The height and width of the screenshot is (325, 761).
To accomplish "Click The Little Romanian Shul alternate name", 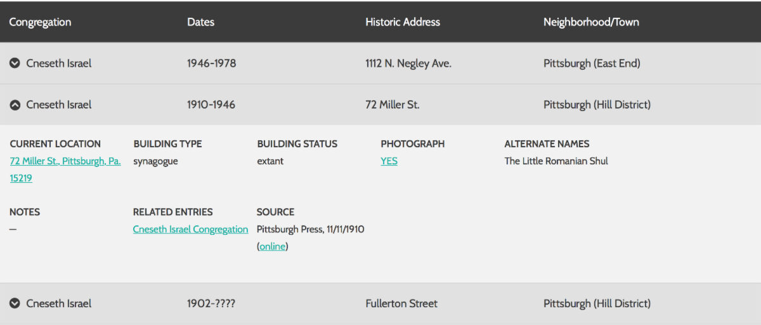I will 556,161.
